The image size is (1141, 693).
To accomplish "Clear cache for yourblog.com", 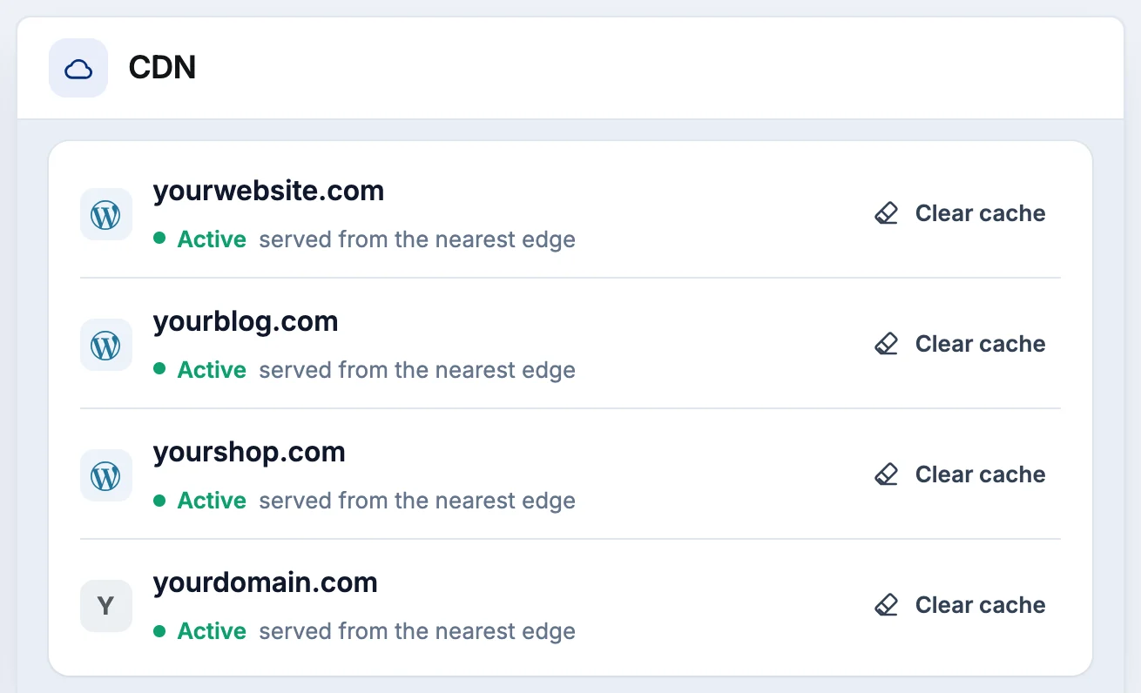I will 960,344.
